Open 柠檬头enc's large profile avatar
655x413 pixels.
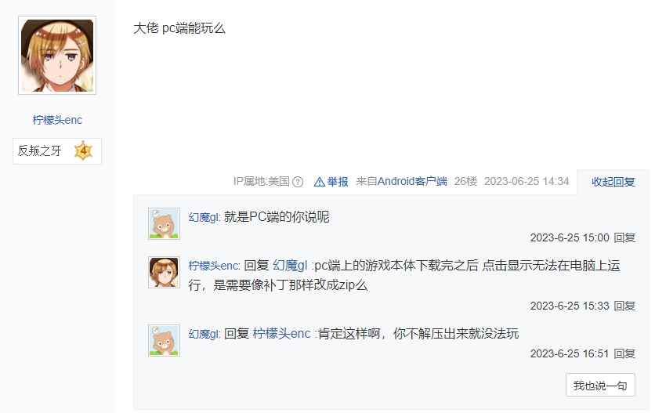[57, 55]
